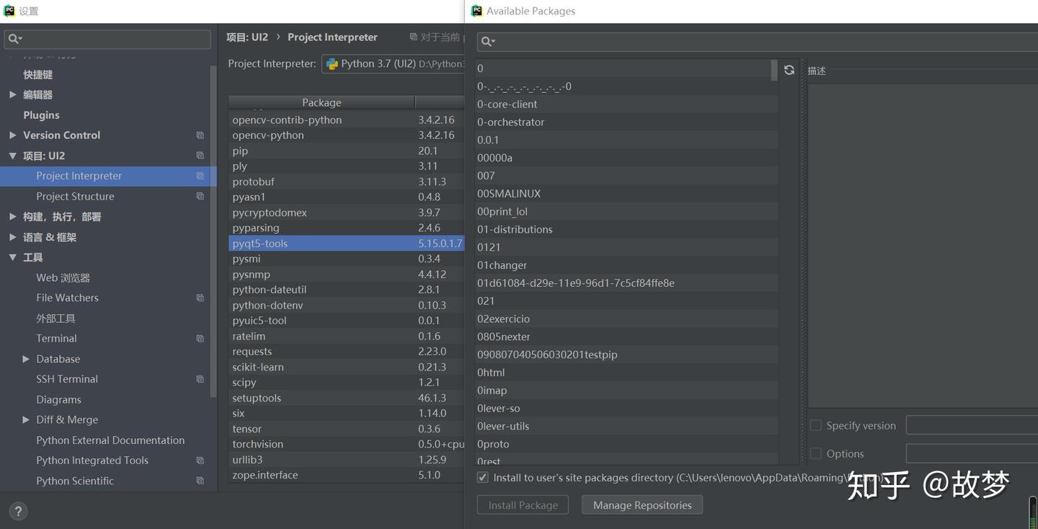Click the search magnifier in Available Packages
This screenshot has width=1038, height=529.
coord(486,41)
